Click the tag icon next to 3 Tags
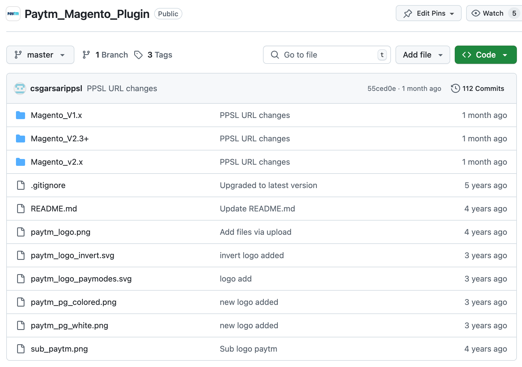Screen dimensions: 522x367 pyautogui.click(x=138, y=55)
